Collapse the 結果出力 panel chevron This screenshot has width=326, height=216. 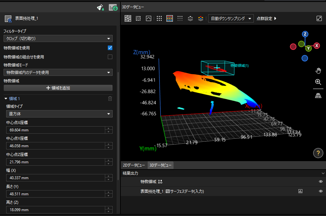[323, 173]
